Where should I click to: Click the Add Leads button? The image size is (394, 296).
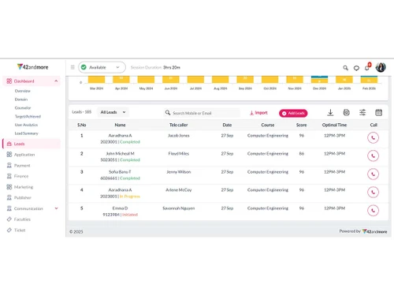293,113
